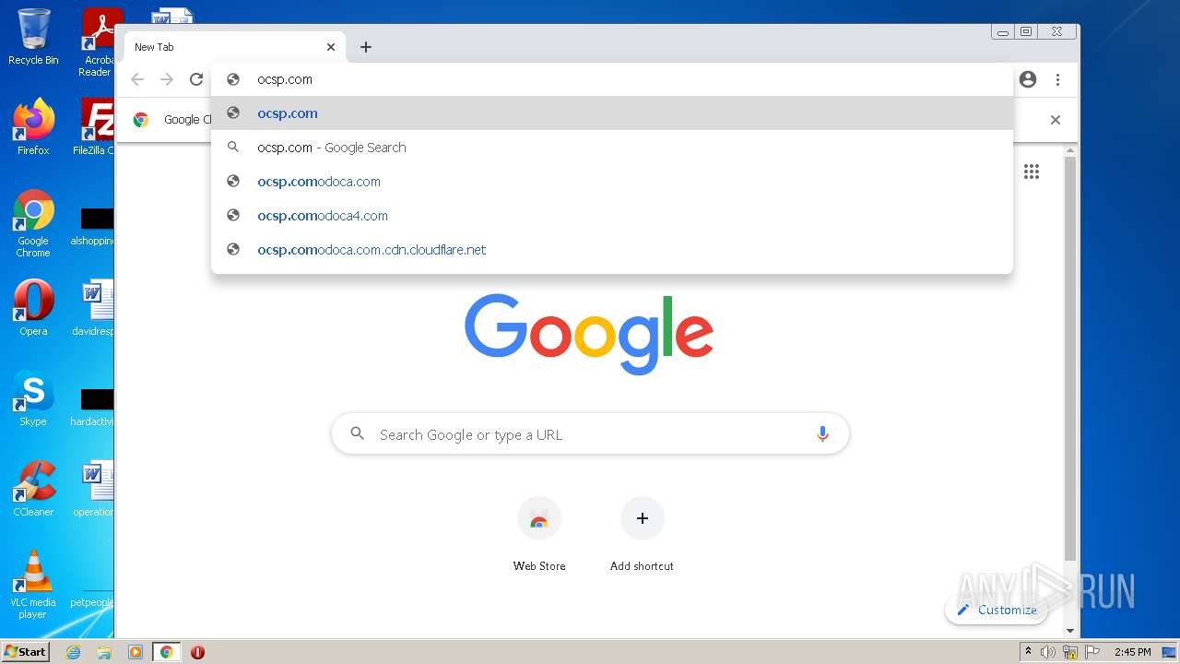This screenshot has height=664, width=1180.
Task: Select the ocsp.comodoca.com suggestion
Action: [612, 182]
